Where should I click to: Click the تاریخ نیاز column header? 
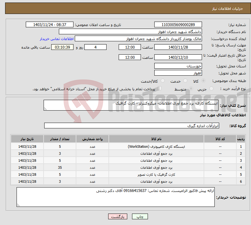[27, 139]
